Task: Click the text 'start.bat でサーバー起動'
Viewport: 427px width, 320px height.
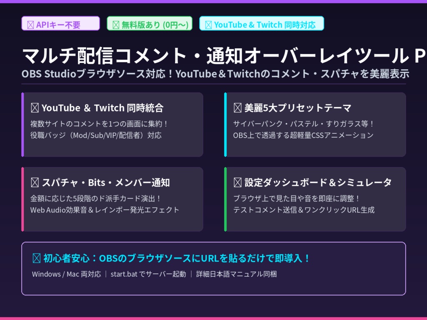Action: point(148,274)
